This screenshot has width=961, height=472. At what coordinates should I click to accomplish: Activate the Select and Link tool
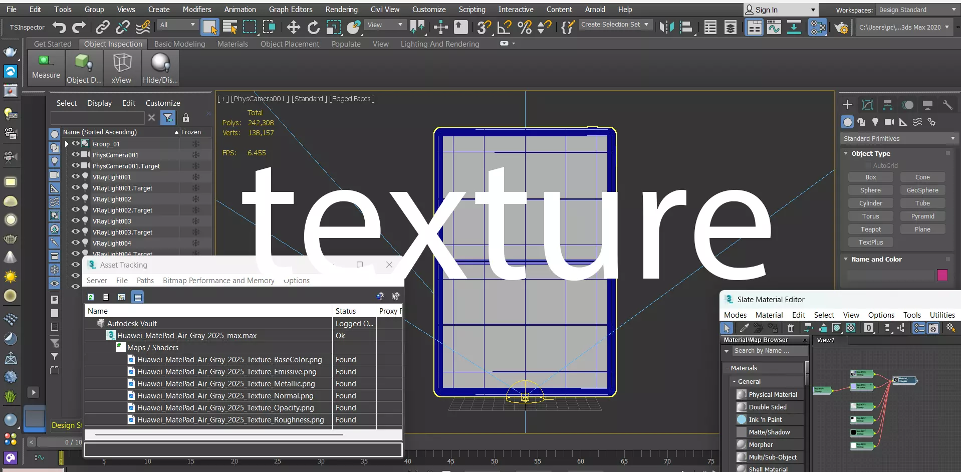(x=103, y=27)
